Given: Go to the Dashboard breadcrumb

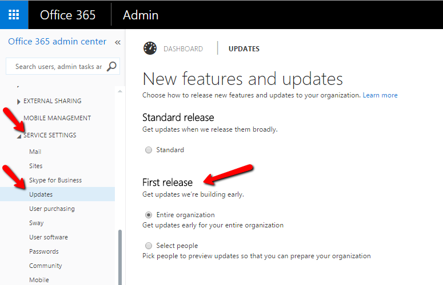Looking at the screenshot, I should click(183, 48).
